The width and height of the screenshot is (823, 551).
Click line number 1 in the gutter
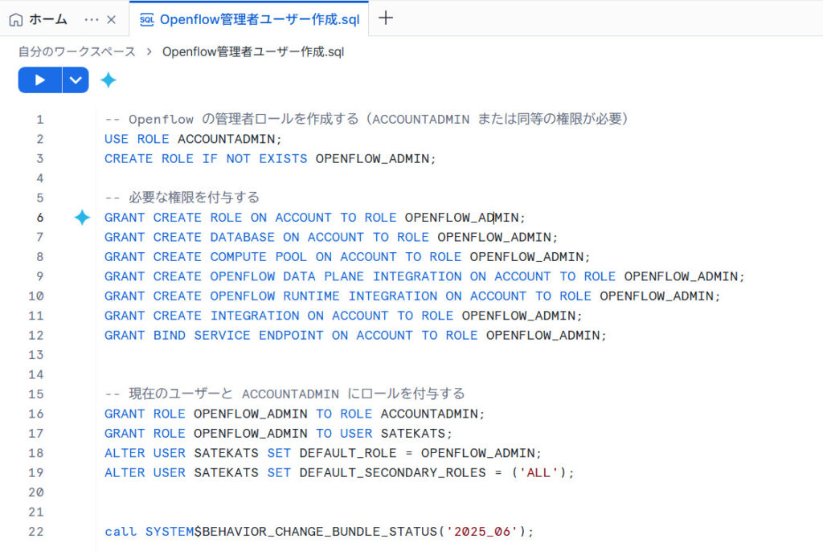click(39, 120)
